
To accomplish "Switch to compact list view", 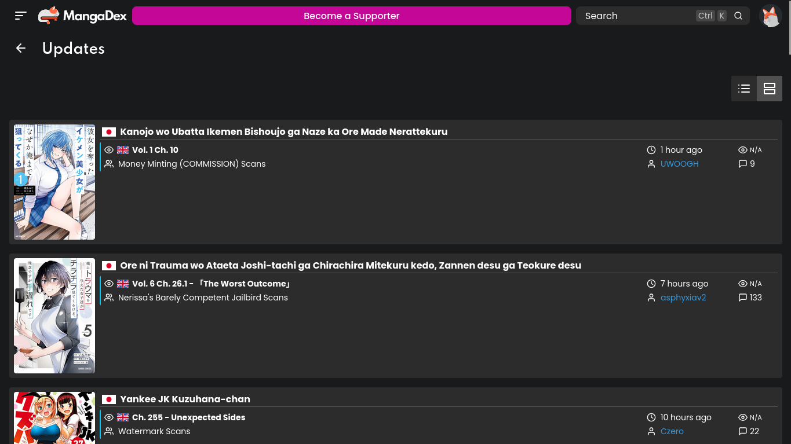I will 744,89.
